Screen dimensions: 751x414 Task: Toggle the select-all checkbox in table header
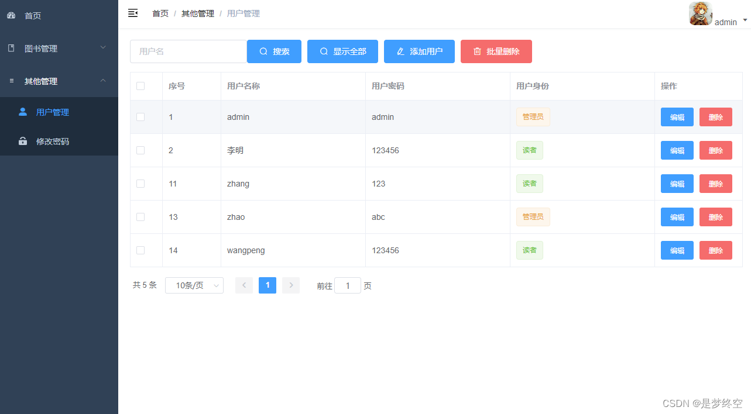[x=140, y=86]
